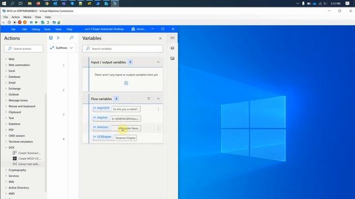This screenshot has height=199, width=355.
Task: Click the filter icon in Flow variables
Action: coord(149,99)
